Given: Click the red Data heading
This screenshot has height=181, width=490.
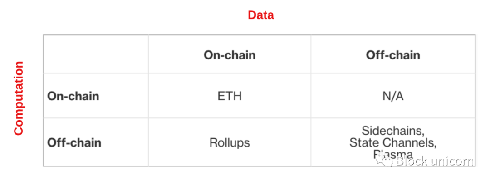Looking at the screenshot, I should coord(260,15).
